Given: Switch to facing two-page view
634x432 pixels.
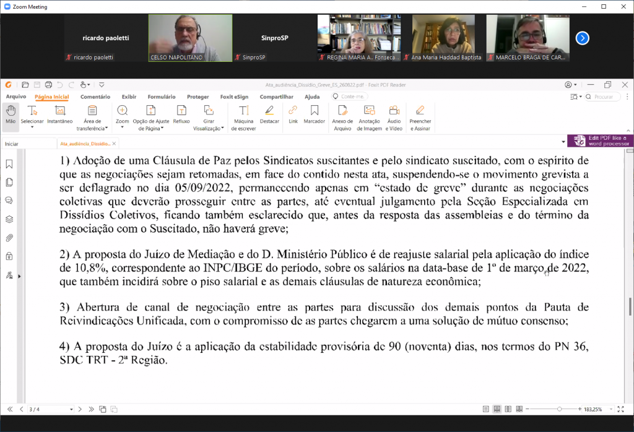Looking at the screenshot, I should pyautogui.click(x=508, y=409).
